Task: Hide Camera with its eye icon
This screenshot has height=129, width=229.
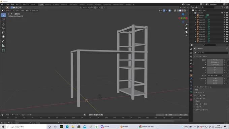Action: coord(225,15)
